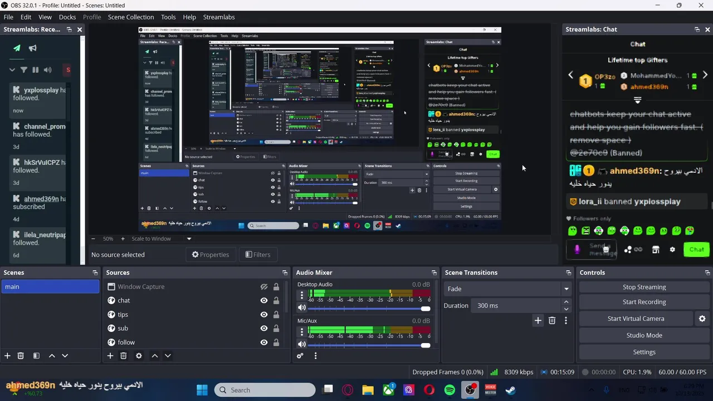Select the main scene
This screenshot has height=401, width=713.
[50, 287]
